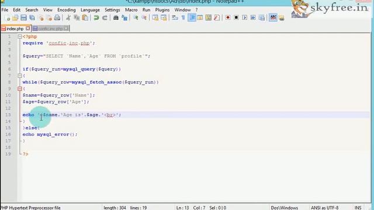The width and height of the screenshot is (374, 210).
Task: Save the currently recorded macro
Action: [x=262, y=18]
